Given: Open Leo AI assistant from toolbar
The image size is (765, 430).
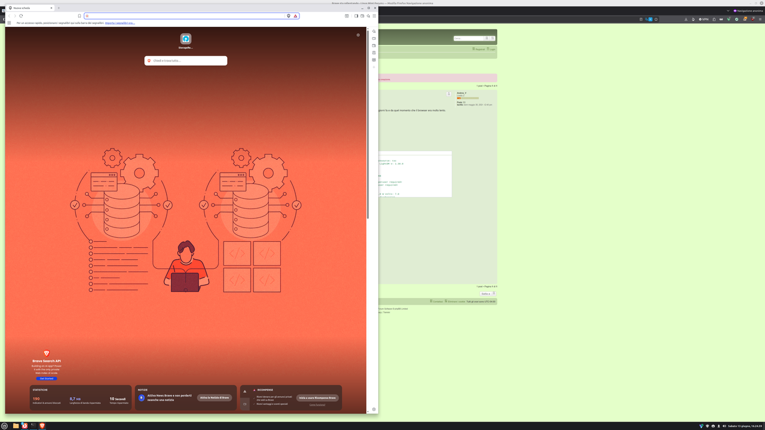Looking at the screenshot, I should tap(368, 16).
